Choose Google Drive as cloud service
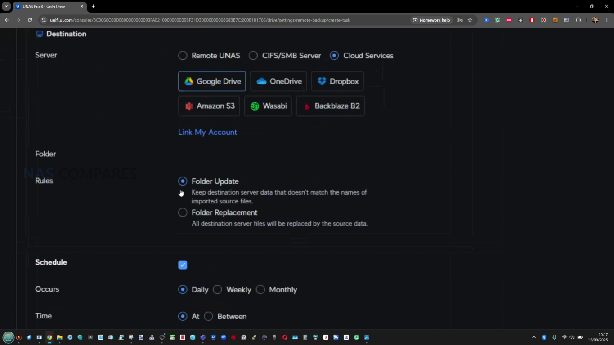 coord(212,81)
